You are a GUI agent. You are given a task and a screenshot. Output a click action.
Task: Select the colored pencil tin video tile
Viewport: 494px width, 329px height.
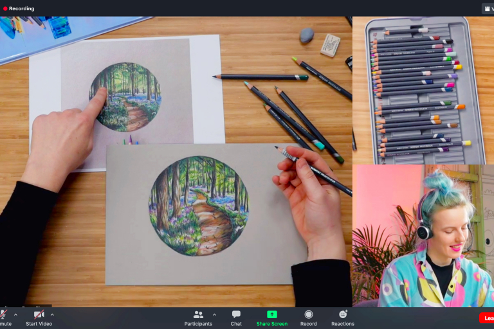(423, 90)
